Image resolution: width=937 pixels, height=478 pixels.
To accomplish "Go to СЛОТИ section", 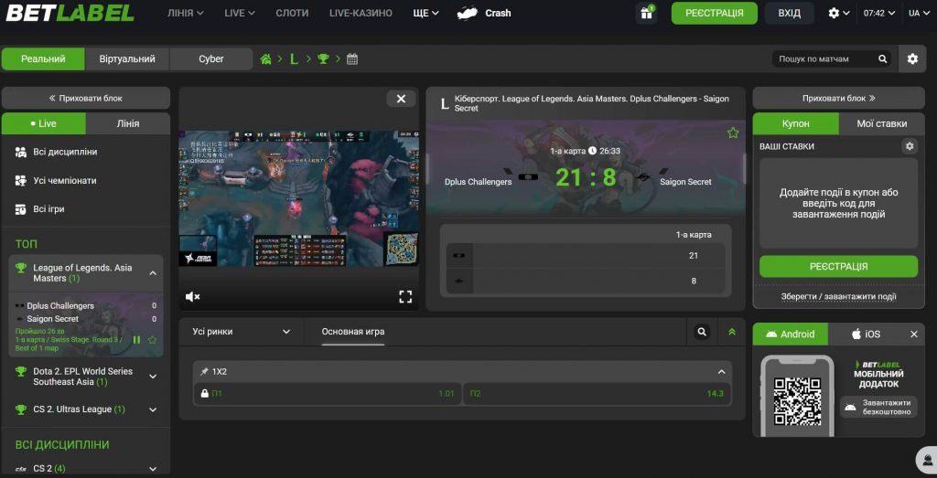I will (292, 13).
